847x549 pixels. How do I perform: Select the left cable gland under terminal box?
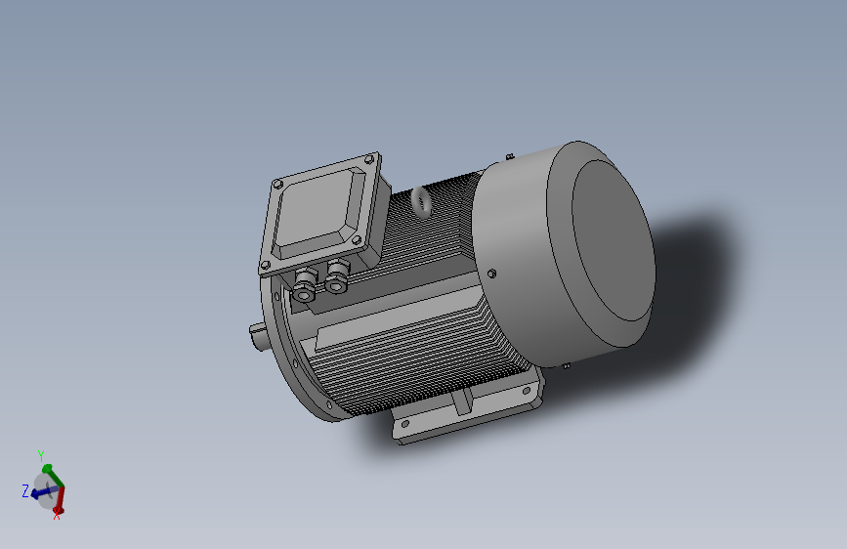coord(304,283)
